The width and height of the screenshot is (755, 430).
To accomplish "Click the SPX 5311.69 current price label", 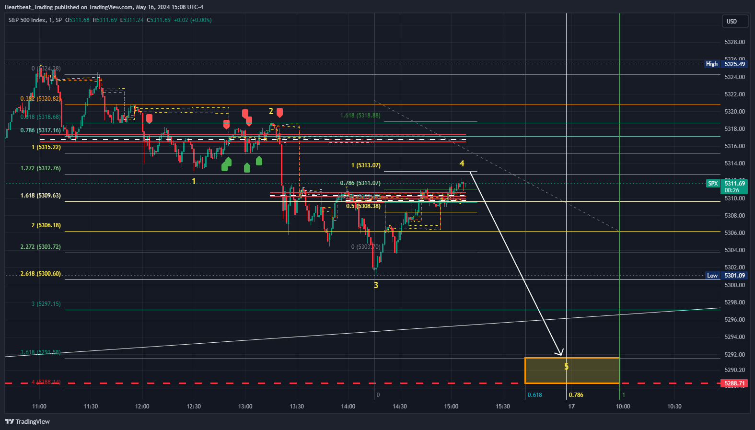I will (x=727, y=186).
